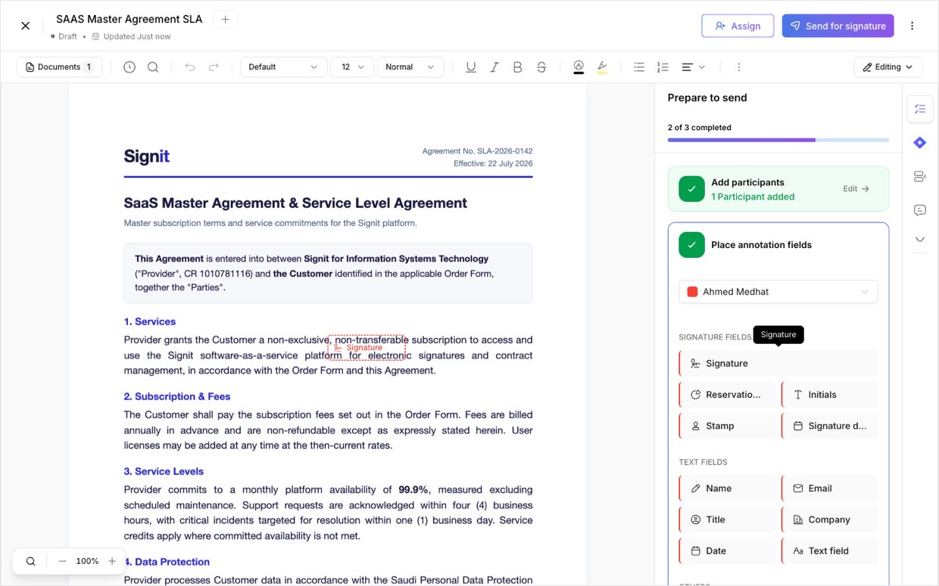Apply bold formatting
The width and height of the screenshot is (939, 586).
tap(518, 67)
